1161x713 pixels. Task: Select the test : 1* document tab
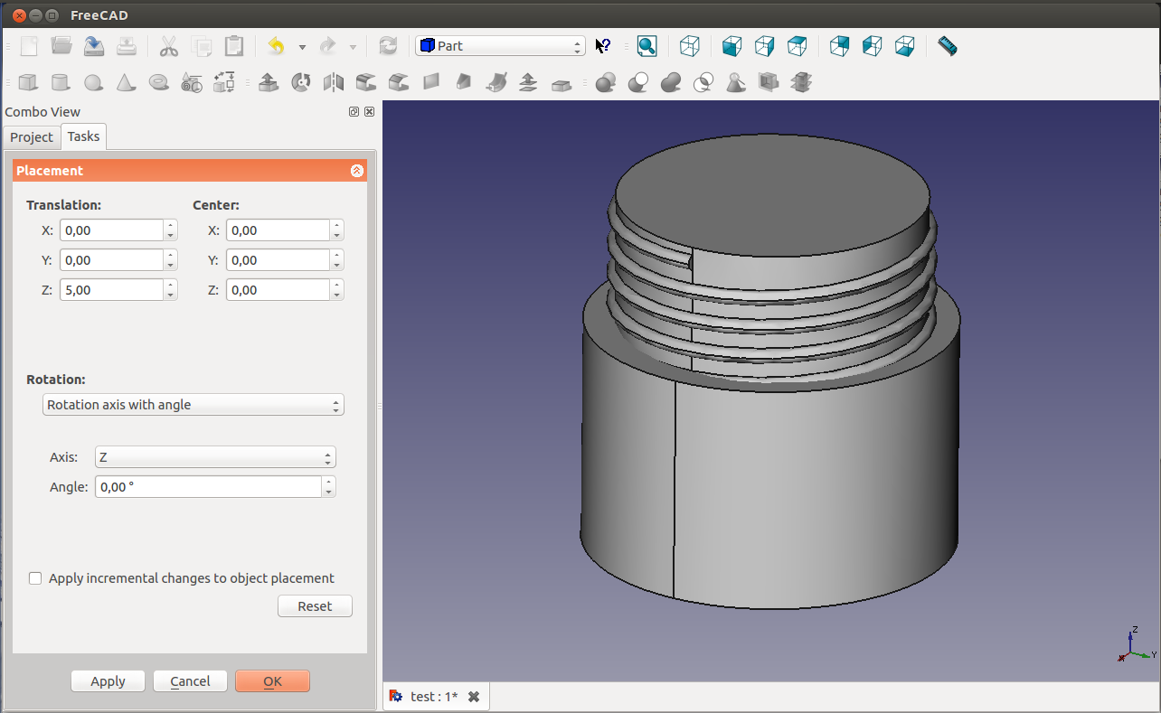(x=434, y=697)
